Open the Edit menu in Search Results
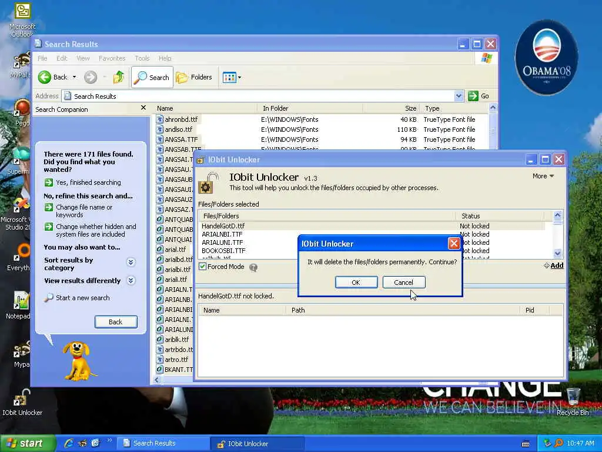Viewport: 602px width, 452px height. coord(61,58)
